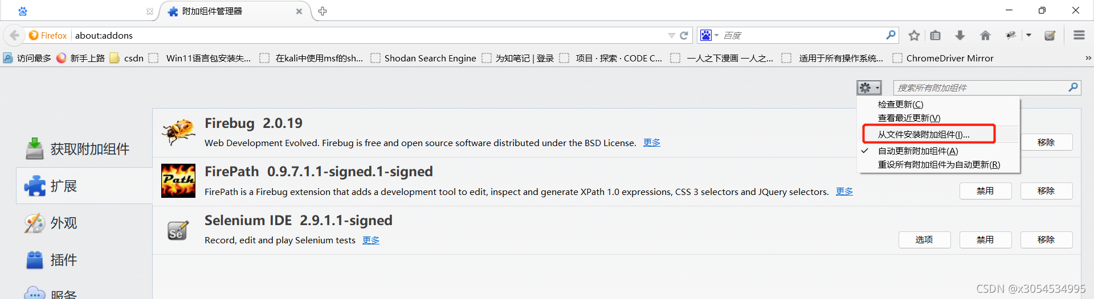Image resolution: width=1094 pixels, height=299 pixels.
Task: Go back with the browser back arrow
Action: tap(14, 35)
